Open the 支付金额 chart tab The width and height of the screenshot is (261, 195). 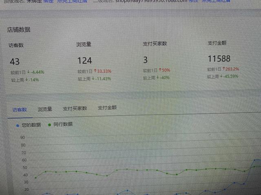pyautogui.click(x=107, y=108)
